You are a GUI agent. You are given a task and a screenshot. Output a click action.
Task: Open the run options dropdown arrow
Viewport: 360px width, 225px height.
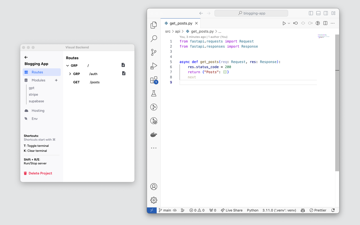click(x=289, y=23)
